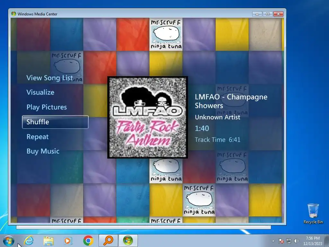This screenshot has width=329, height=247.
Task: Open the Action Center flag icon
Action: pos(281,241)
